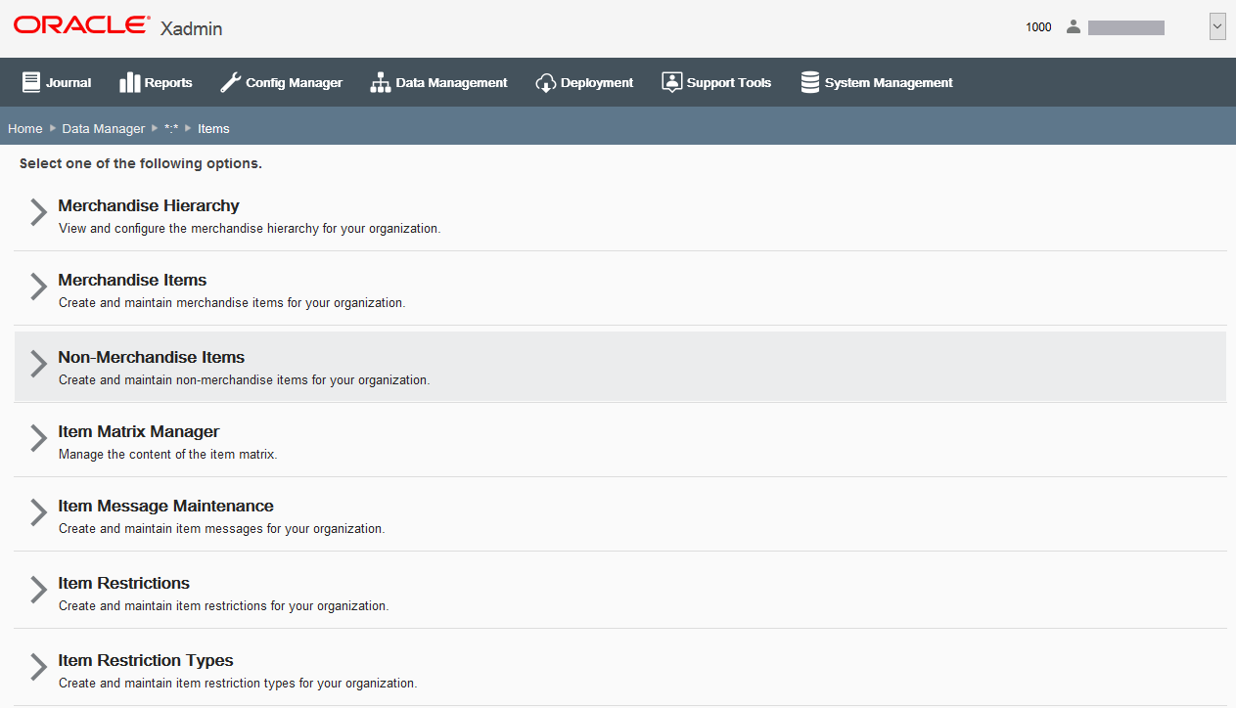The width and height of the screenshot is (1236, 708).
Task: Click the System Management stacked-disks icon
Action: 809,82
